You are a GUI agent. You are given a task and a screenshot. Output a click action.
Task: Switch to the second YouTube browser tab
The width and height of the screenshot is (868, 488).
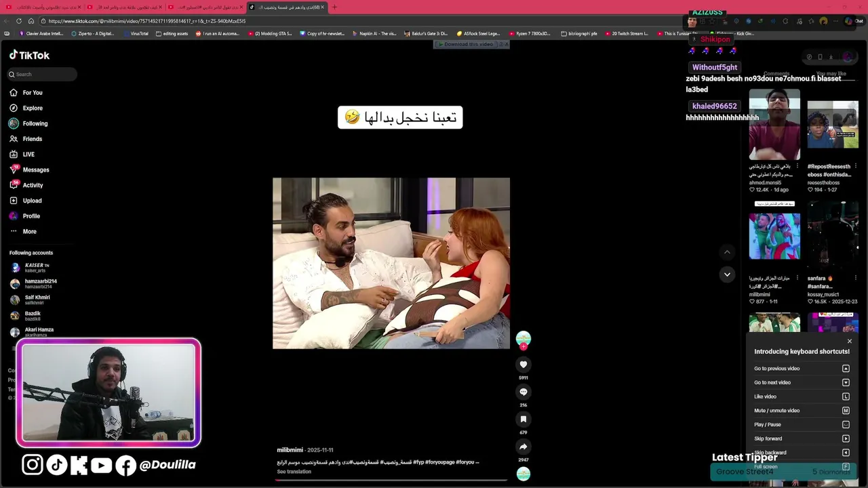tap(123, 7)
